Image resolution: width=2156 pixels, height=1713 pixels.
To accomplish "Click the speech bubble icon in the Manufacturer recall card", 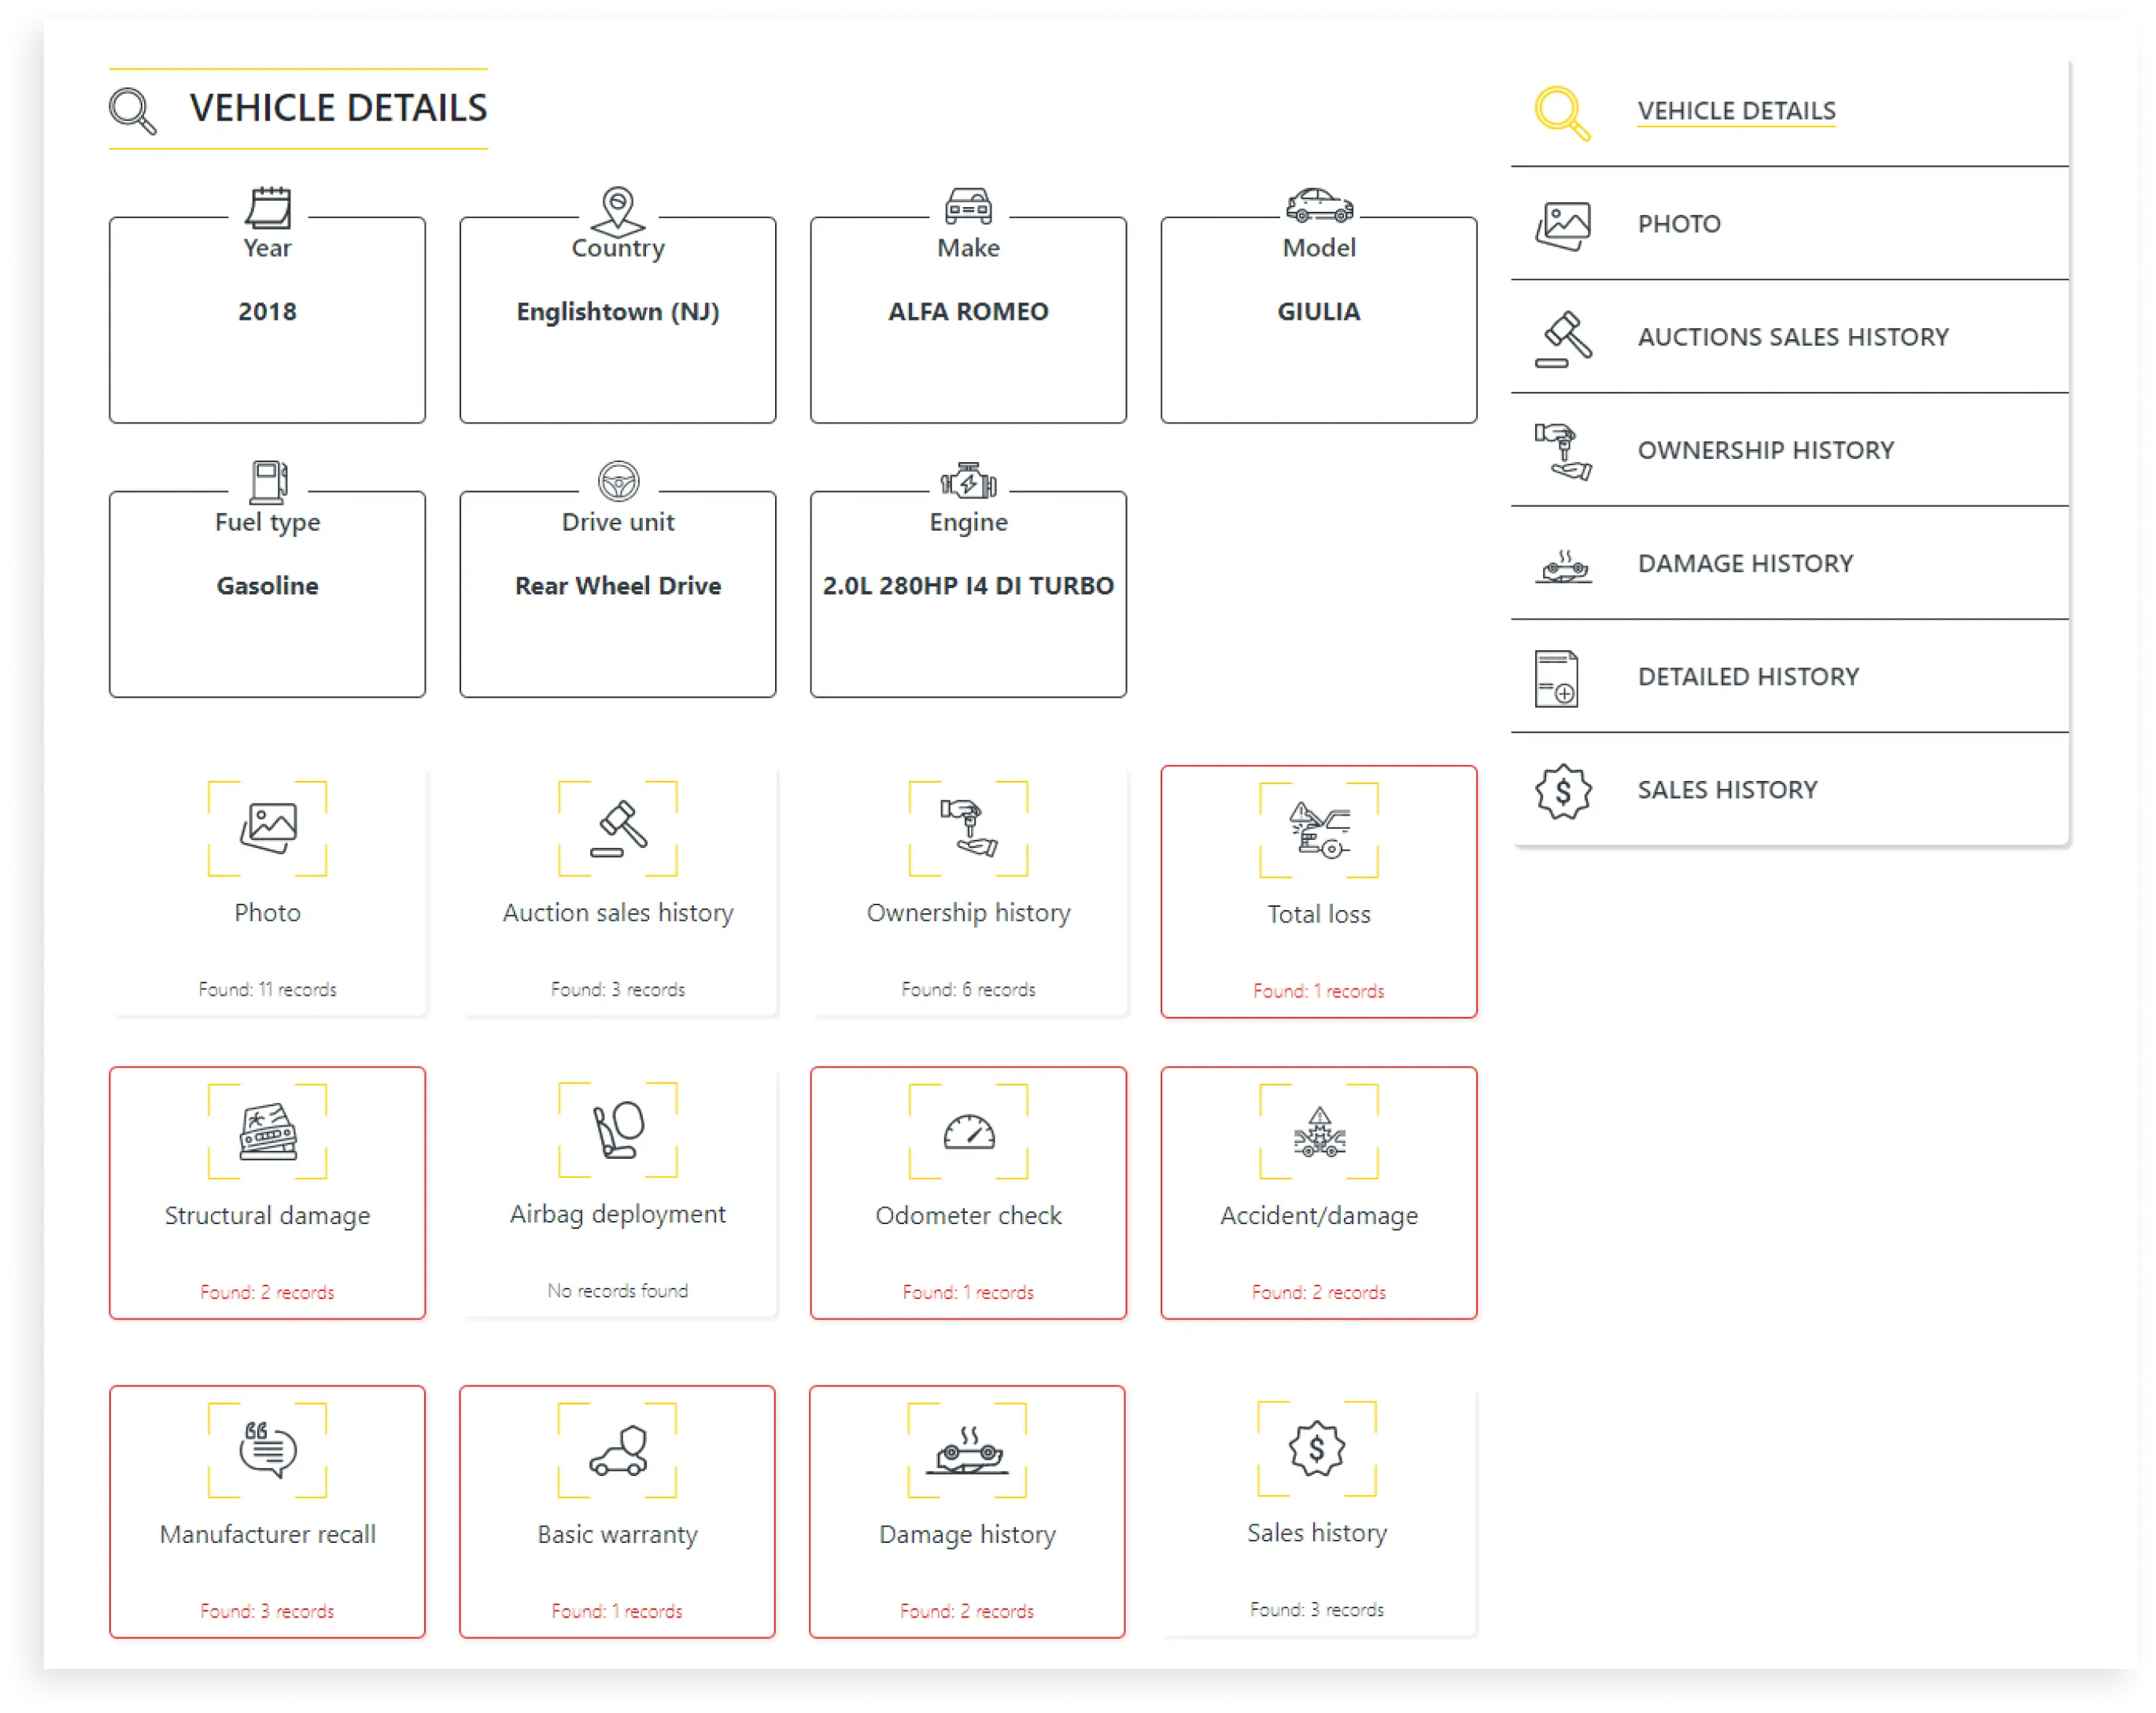I will 268,1450.
